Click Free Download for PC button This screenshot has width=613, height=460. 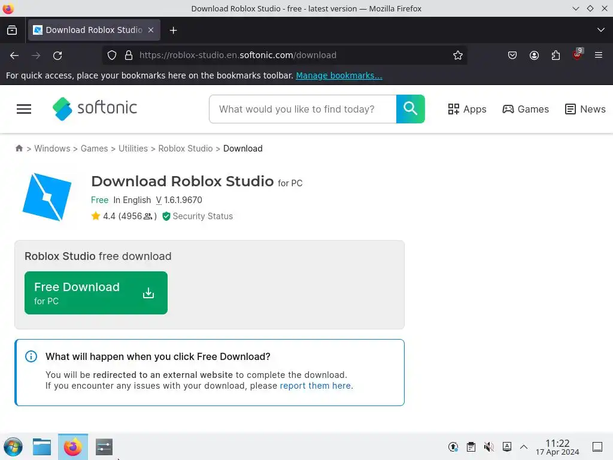tap(96, 292)
